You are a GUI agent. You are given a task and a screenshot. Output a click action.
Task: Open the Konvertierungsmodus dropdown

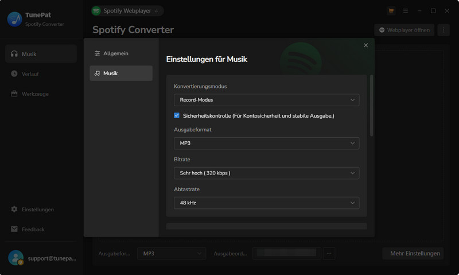point(266,100)
